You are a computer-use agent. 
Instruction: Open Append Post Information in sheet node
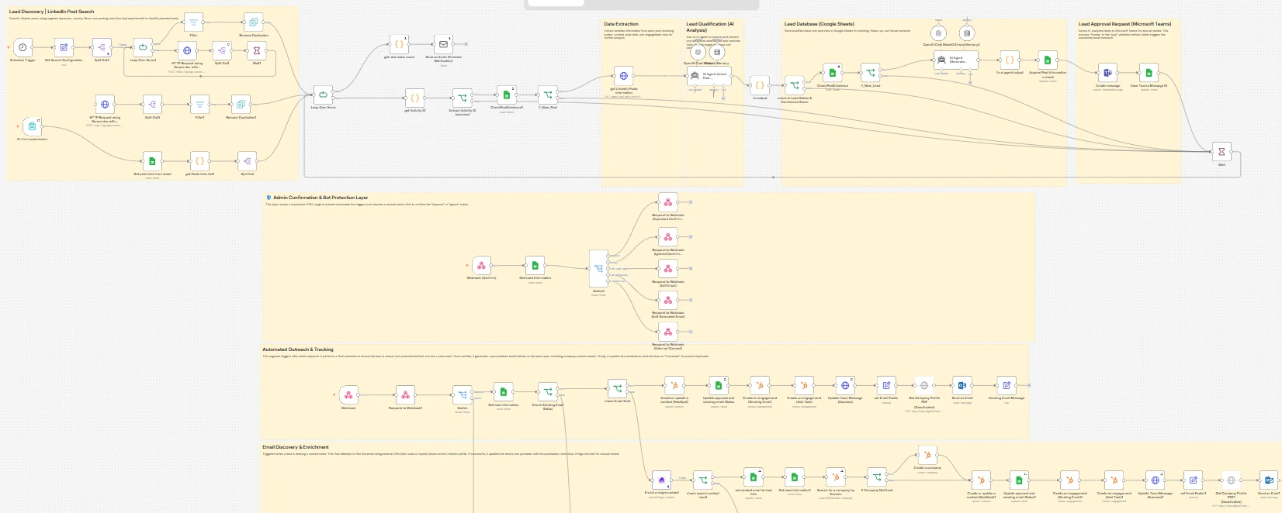coord(1048,60)
